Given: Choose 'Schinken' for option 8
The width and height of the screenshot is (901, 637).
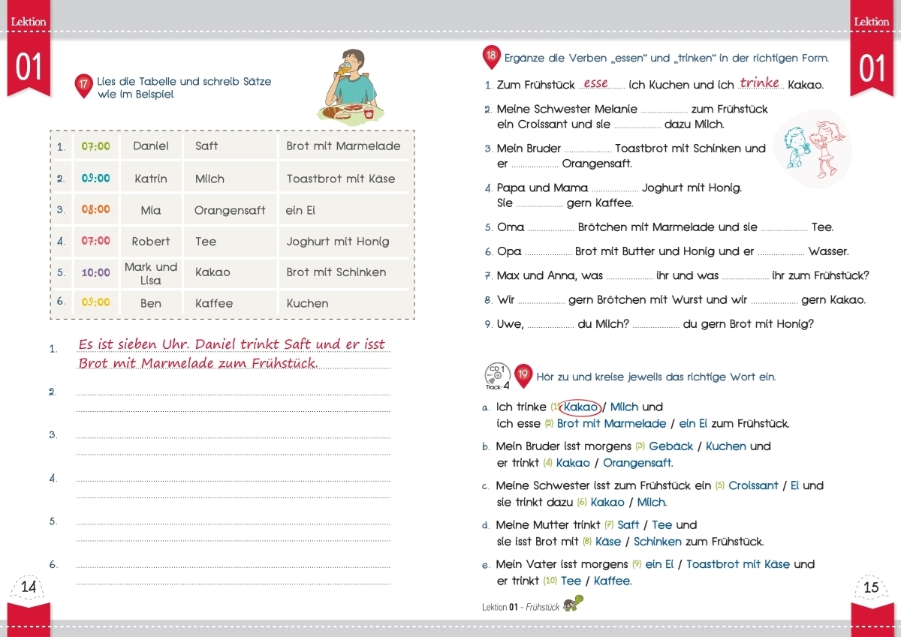Looking at the screenshot, I should [658, 542].
